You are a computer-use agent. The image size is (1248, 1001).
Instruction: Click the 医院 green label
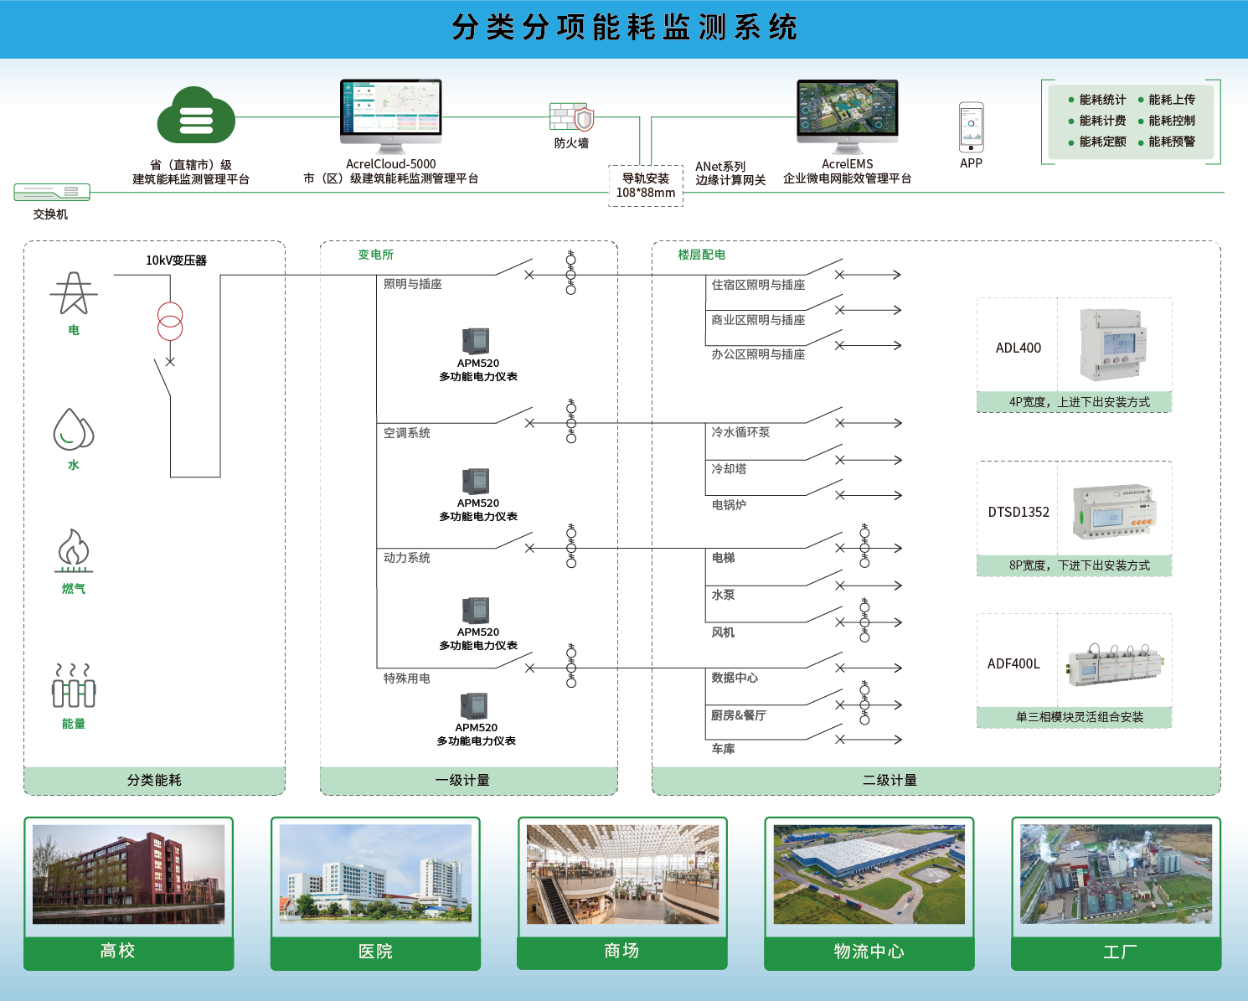tap(375, 952)
